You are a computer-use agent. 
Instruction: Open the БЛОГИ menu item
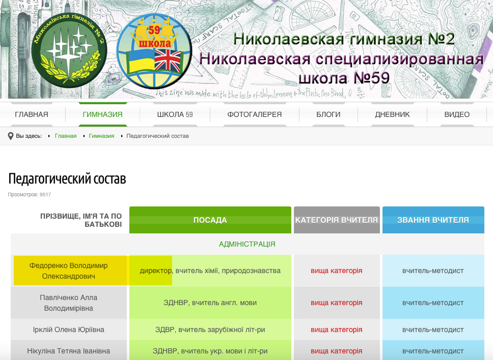tap(328, 114)
